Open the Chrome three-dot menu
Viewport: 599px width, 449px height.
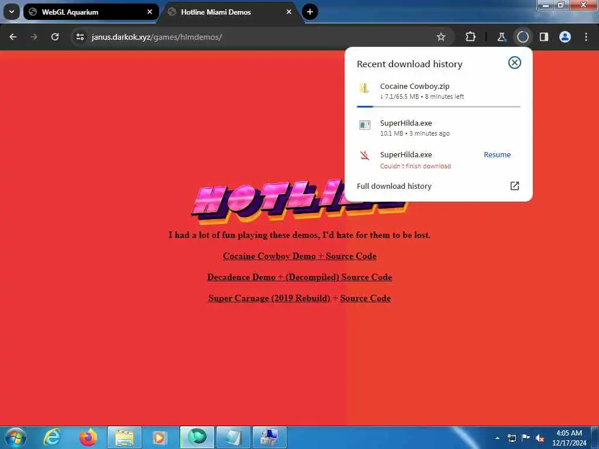[x=586, y=37]
